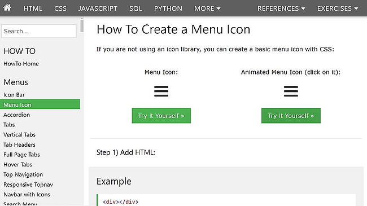The image size is (367, 206).
Task: Select the highlighted Menu Icon sidebar item
Action: [x=40, y=104]
